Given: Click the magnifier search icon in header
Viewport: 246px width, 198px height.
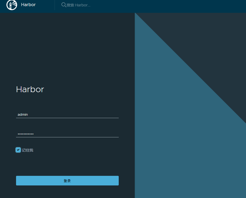Looking at the screenshot, I should tap(64, 5).
